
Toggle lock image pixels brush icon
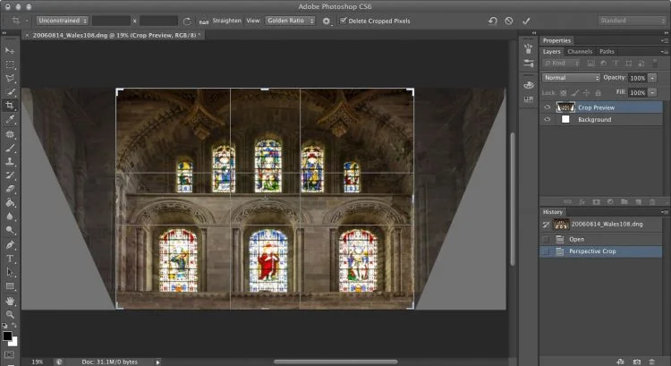(575, 92)
